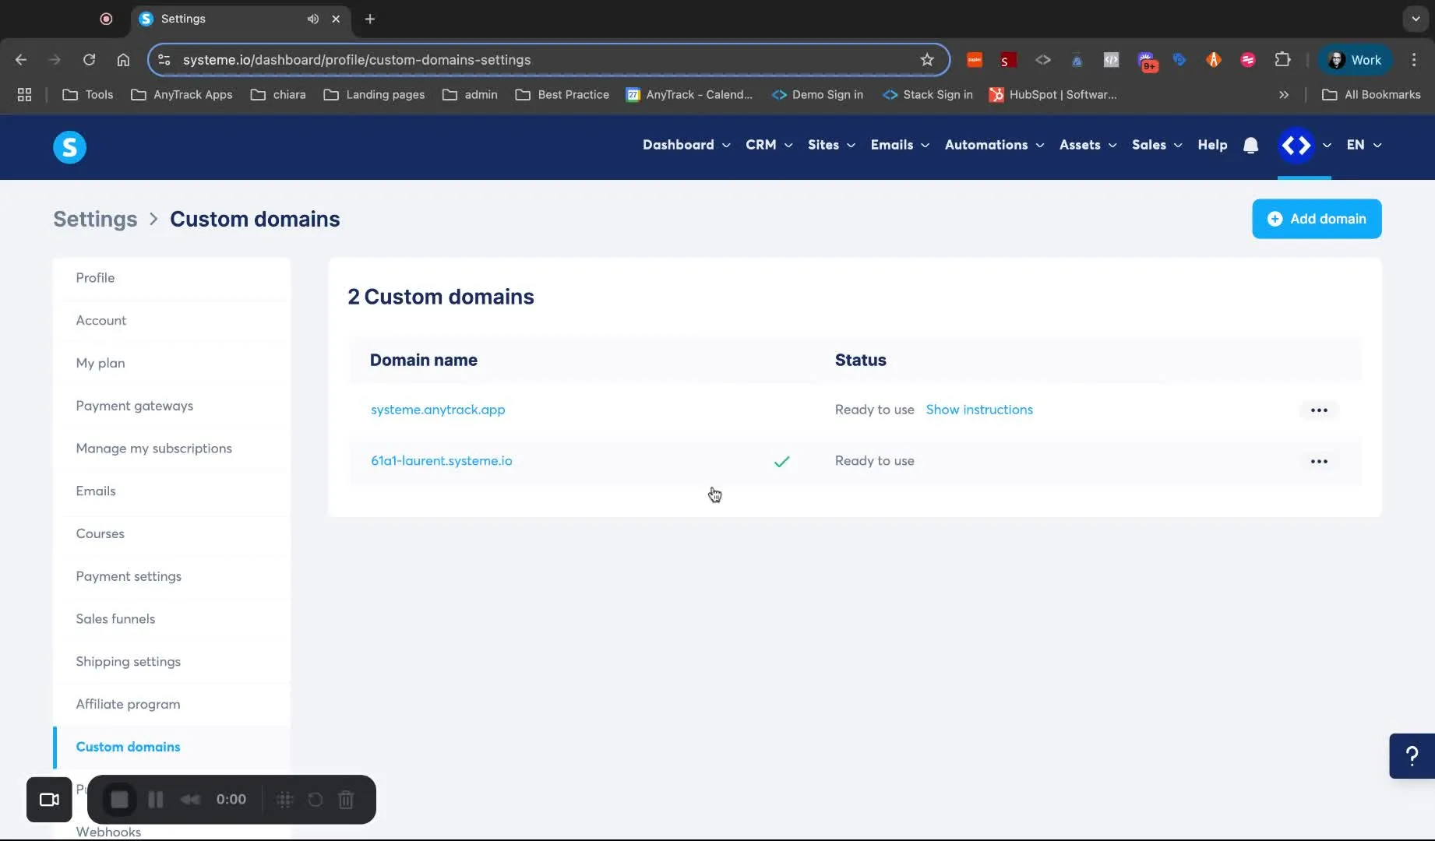The height and width of the screenshot is (841, 1435).
Task: Expand the Emails nav menu
Action: (x=900, y=145)
